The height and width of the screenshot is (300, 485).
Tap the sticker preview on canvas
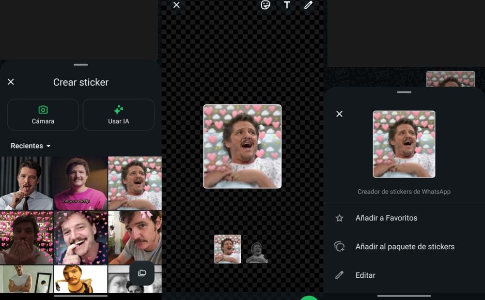coord(242,146)
